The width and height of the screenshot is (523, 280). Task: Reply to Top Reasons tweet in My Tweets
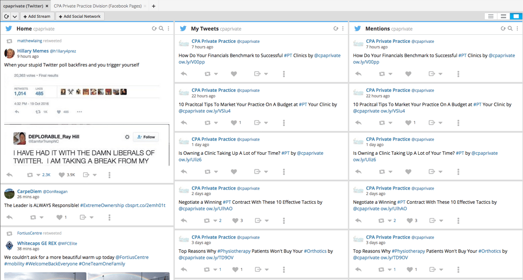tap(184, 269)
